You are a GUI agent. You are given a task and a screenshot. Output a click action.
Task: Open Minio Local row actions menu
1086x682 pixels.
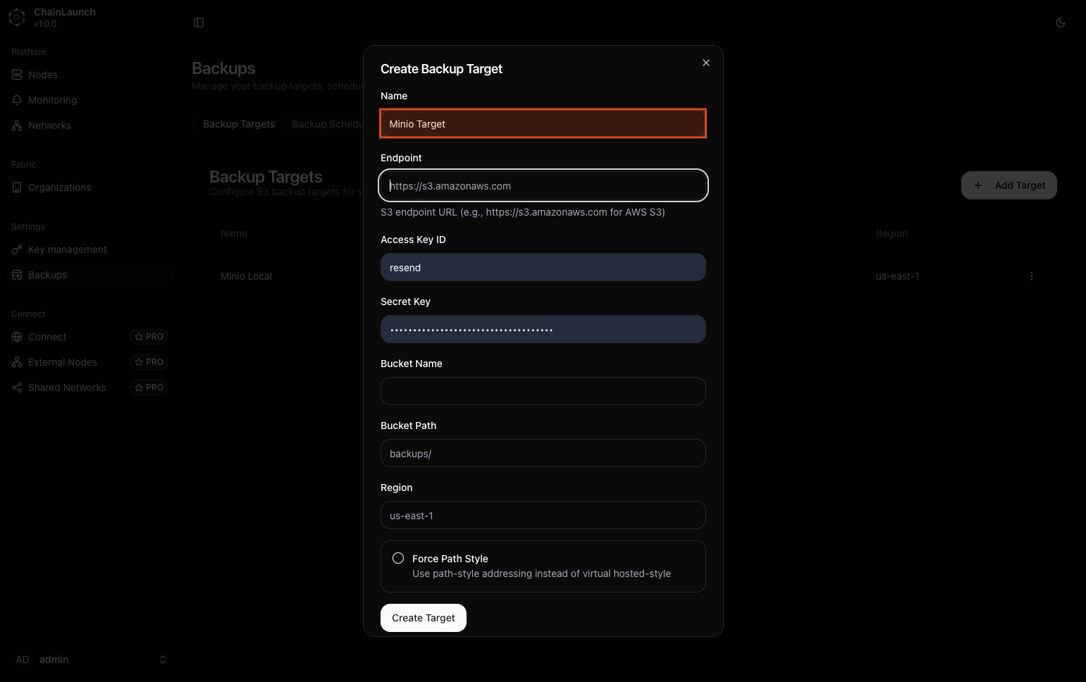tap(1031, 276)
